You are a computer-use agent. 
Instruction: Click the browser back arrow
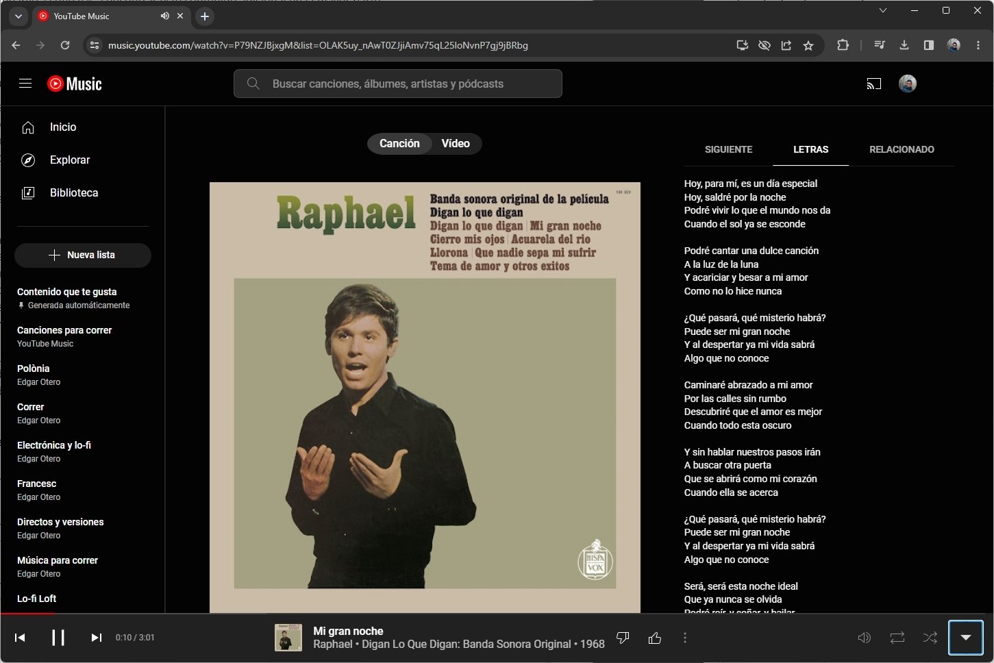tap(16, 45)
